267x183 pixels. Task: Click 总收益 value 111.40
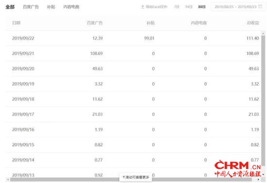coord(253,38)
